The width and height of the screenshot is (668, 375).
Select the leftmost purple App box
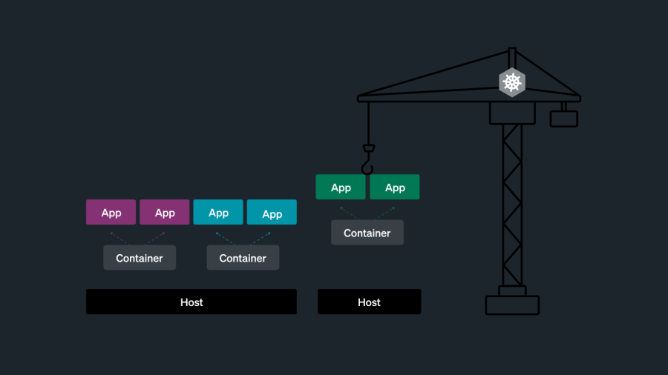point(111,213)
